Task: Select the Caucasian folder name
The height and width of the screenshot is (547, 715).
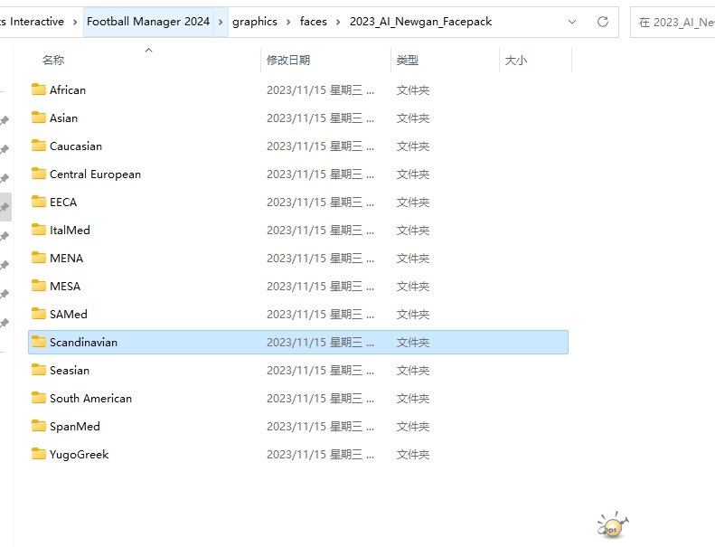Action: [76, 146]
